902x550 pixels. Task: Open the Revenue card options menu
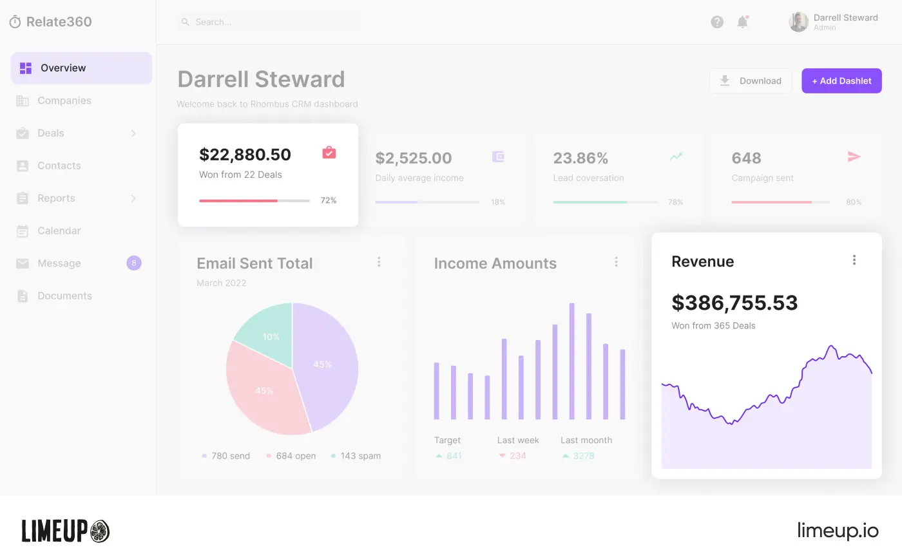(854, 260)
